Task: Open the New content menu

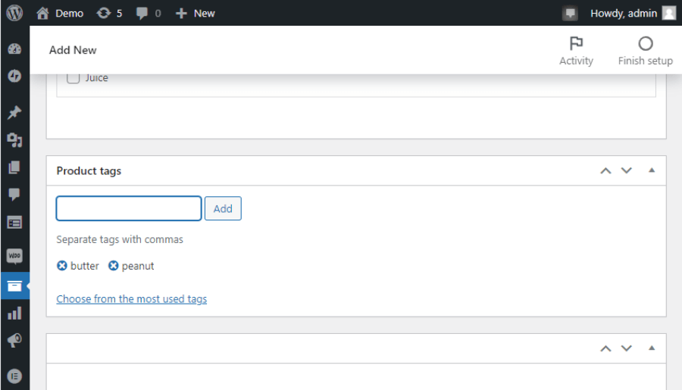Action: (x=196, y=14)
